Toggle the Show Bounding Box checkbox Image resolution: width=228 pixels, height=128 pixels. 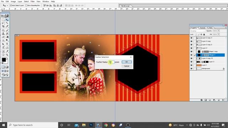pyautogui.click(x=26, y=5)
